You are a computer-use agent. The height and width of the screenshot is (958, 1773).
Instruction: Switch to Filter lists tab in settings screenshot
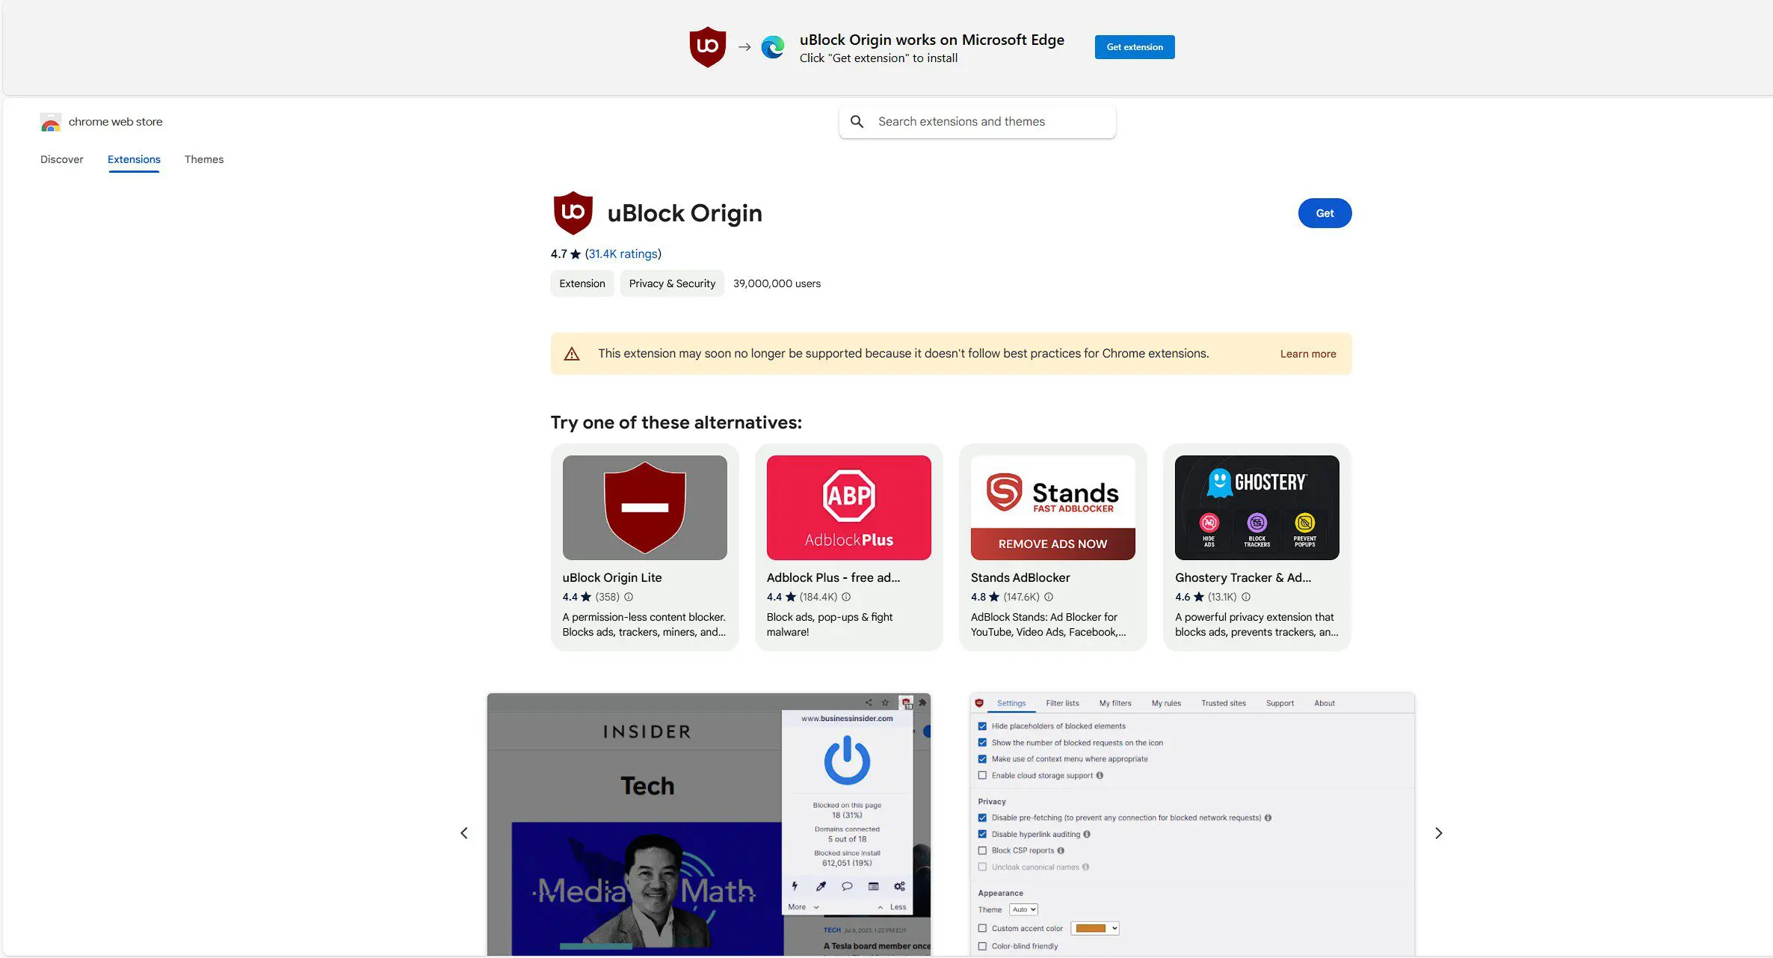click(1062, 704)
